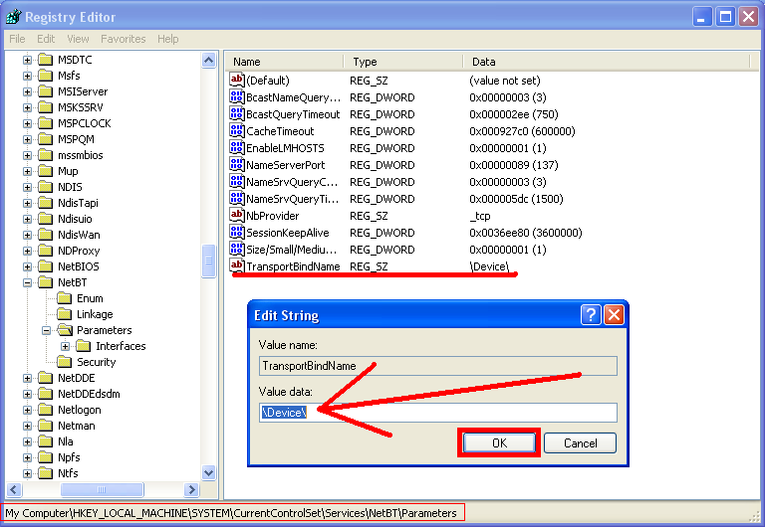765x527 pixels.
Task: Select the Linkage folder icon
Action: [x=65, y=314]
